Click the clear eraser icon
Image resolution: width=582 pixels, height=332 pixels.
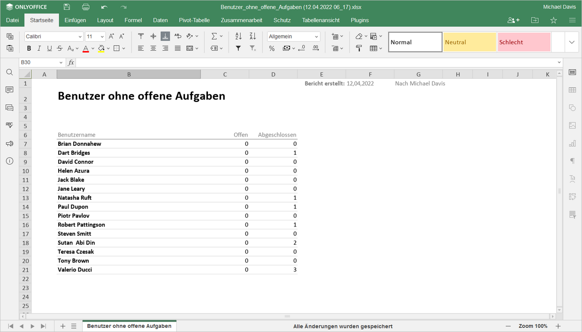(359, 36)
